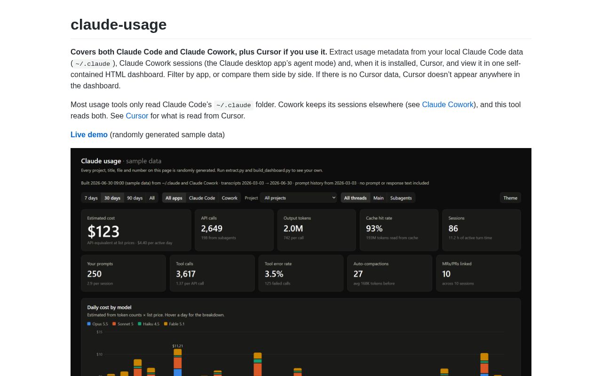Select the 30 days range

tap(112, 198)
